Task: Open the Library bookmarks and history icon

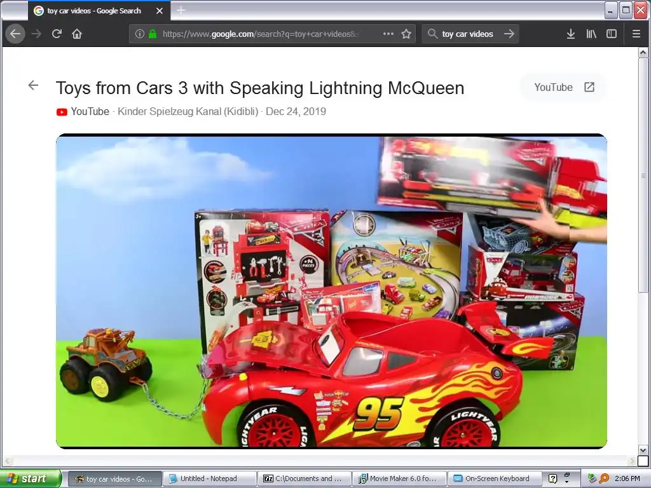Action: (x=591, y=34)
